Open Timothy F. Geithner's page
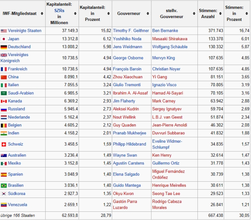This screenshot has height=221, width=251. click(x=130, y=31)
